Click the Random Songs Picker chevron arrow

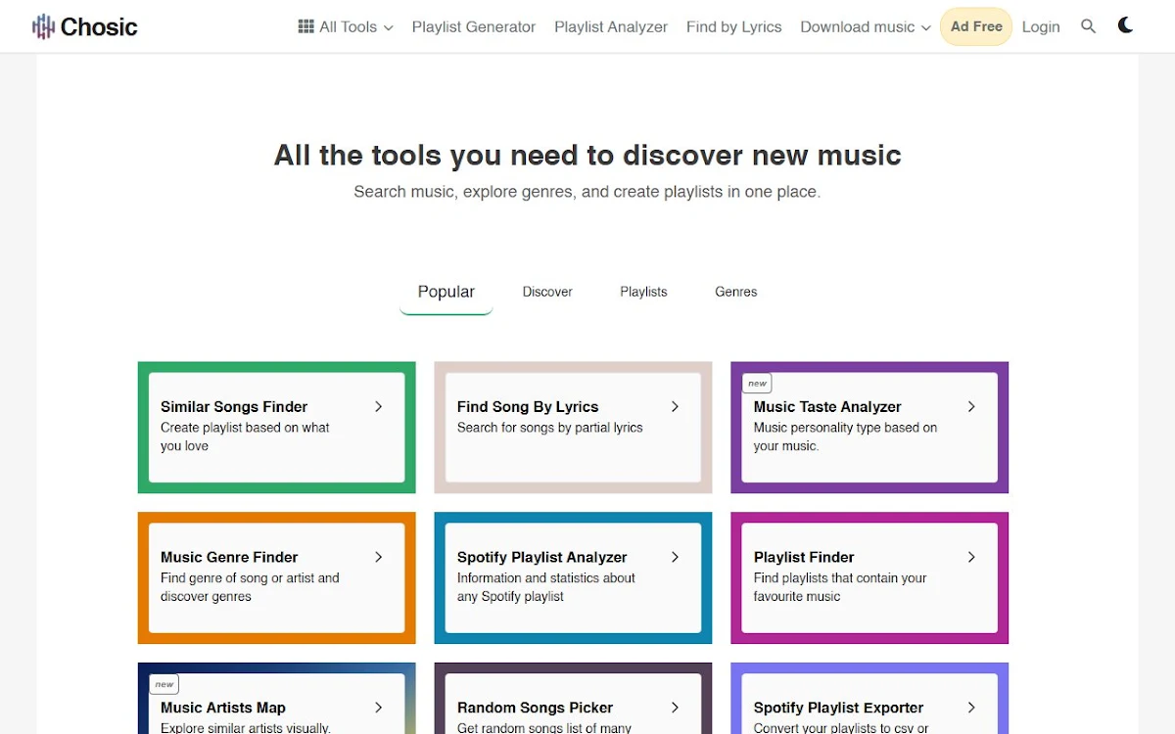pos(675,708)
